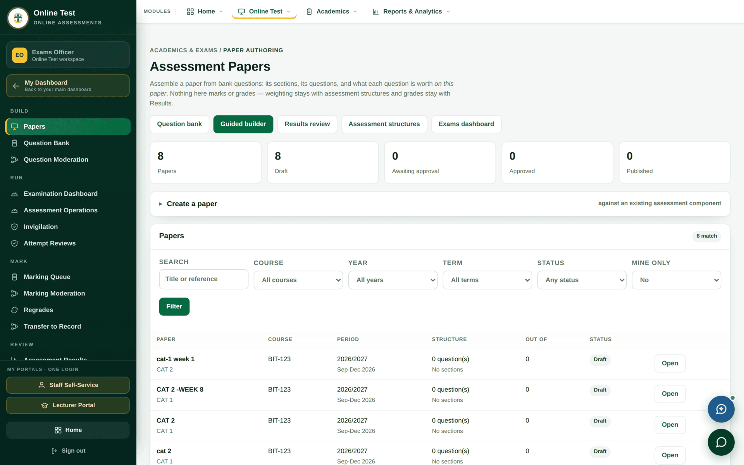Click the Title or reference search field

coord(203,279)
